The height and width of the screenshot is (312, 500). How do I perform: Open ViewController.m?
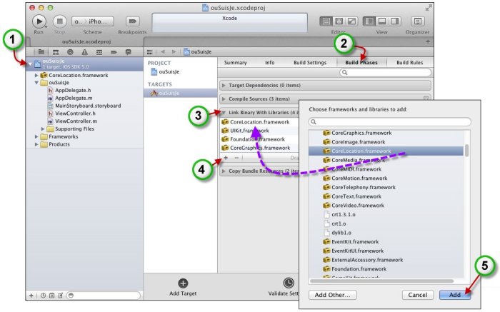tap(76, 121)
